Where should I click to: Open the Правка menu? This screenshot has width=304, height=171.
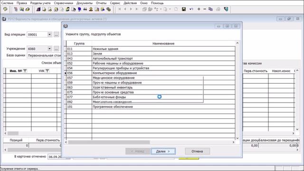click(x=22, y=3)
